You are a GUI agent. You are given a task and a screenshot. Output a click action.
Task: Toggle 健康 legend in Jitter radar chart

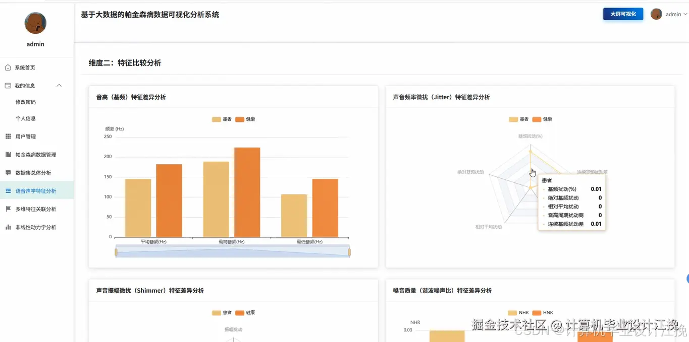(542, 119)
